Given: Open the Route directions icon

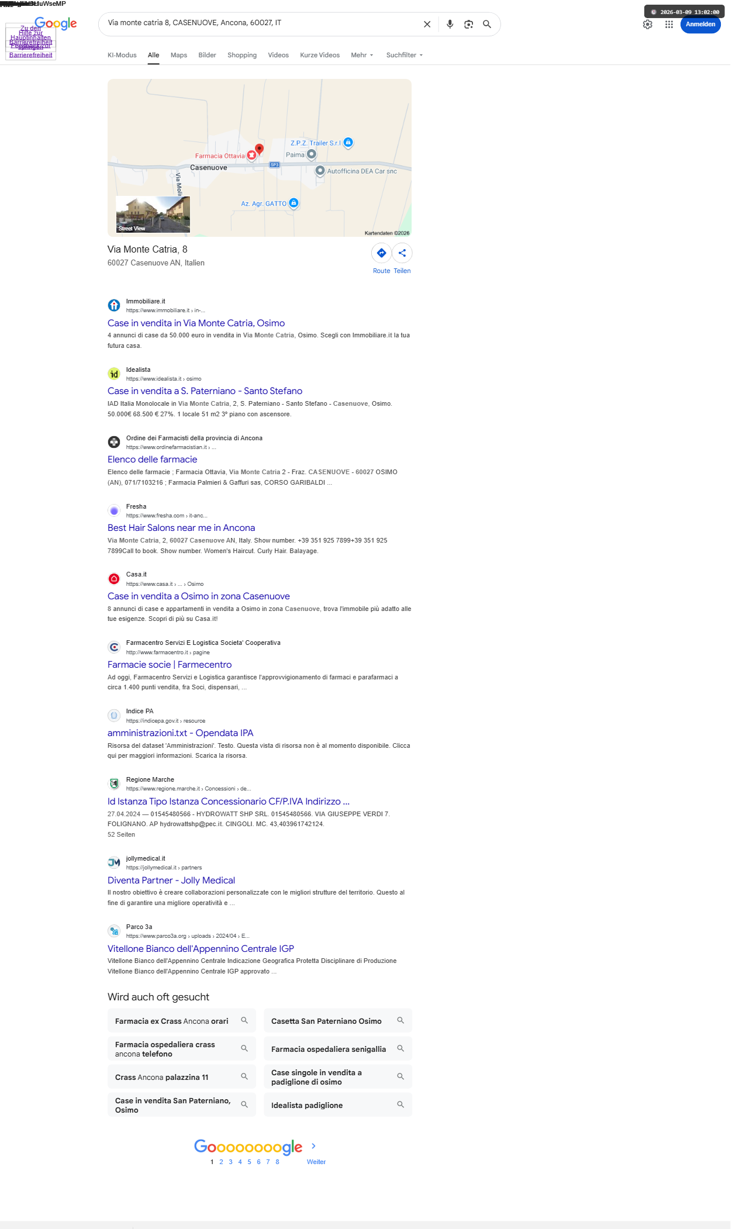Looking at the screenshot, I should [381, 253].
